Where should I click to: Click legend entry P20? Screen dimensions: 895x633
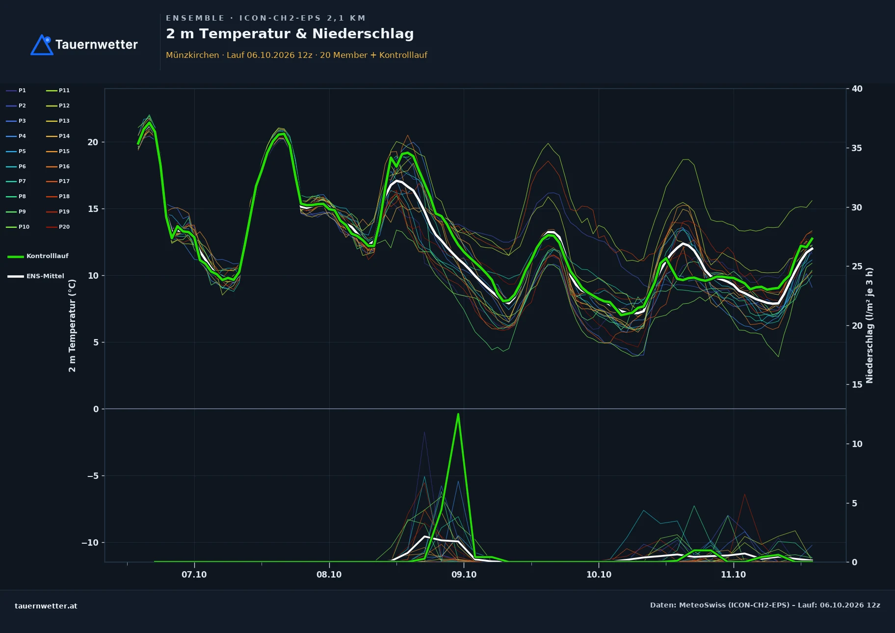pyautogui.click(x=58, y=227)
